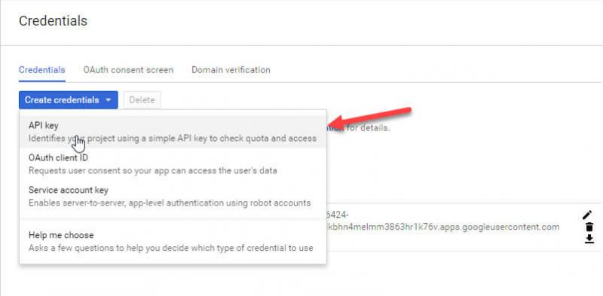Switch to the OAuth consent screen tab

pos(128,70)
